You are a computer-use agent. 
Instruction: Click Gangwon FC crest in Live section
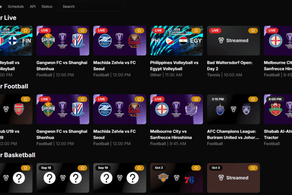click(x=48, y=40)
